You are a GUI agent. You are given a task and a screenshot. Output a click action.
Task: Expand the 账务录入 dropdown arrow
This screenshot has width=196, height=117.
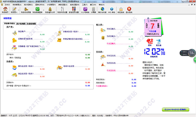(19, 10)
